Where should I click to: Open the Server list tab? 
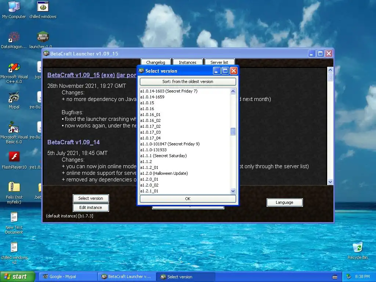tap(219, 62)
